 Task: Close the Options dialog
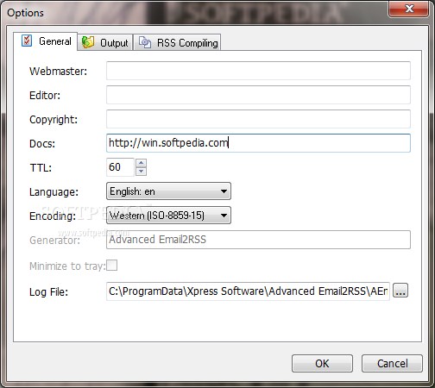[408, 9]
